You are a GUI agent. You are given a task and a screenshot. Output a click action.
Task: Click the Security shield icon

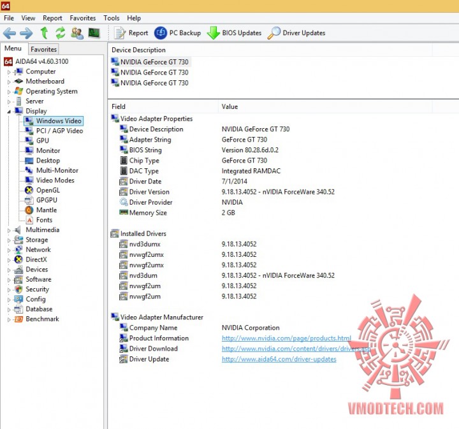pyautogui.click(x=18, y=289)
